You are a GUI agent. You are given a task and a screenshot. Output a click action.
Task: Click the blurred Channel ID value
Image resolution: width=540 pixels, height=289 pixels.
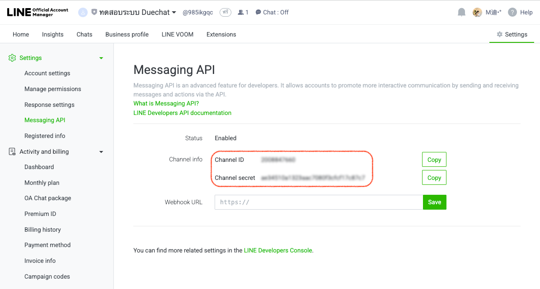click(278, 160)
